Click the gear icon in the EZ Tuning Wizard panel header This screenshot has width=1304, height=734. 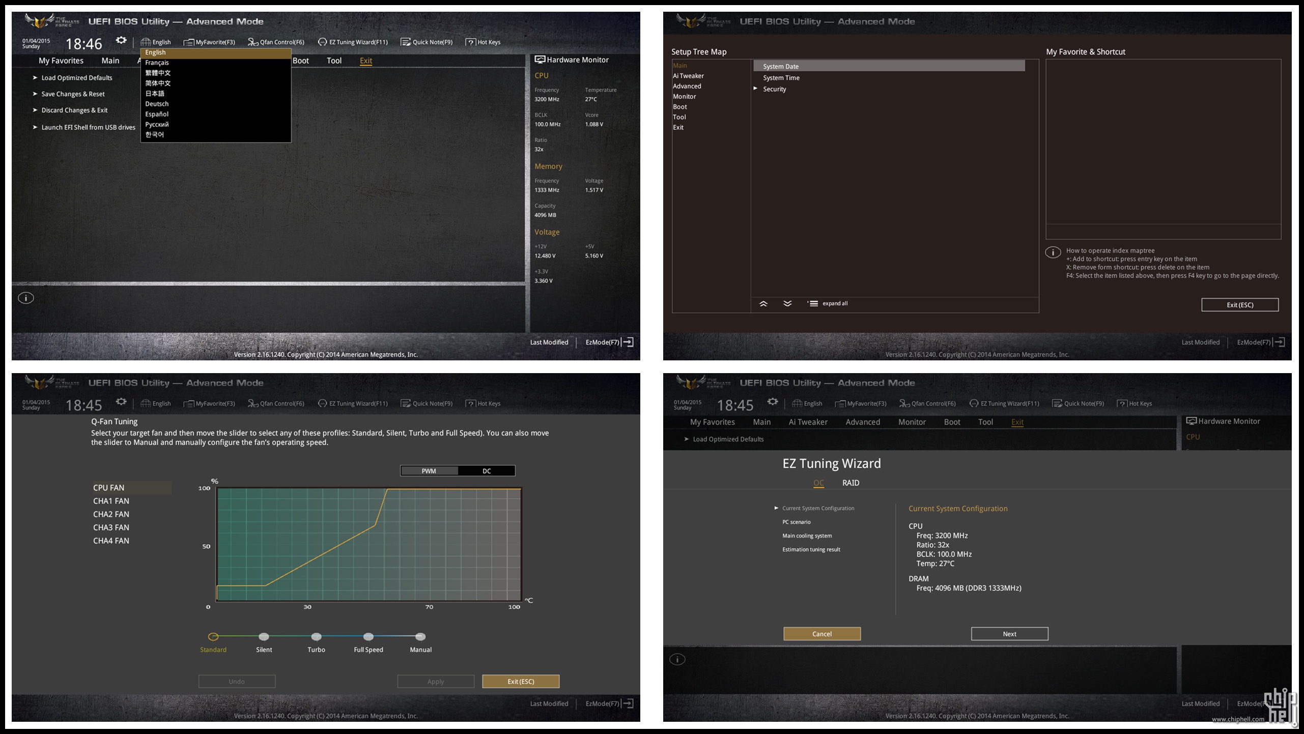(773, 402)
